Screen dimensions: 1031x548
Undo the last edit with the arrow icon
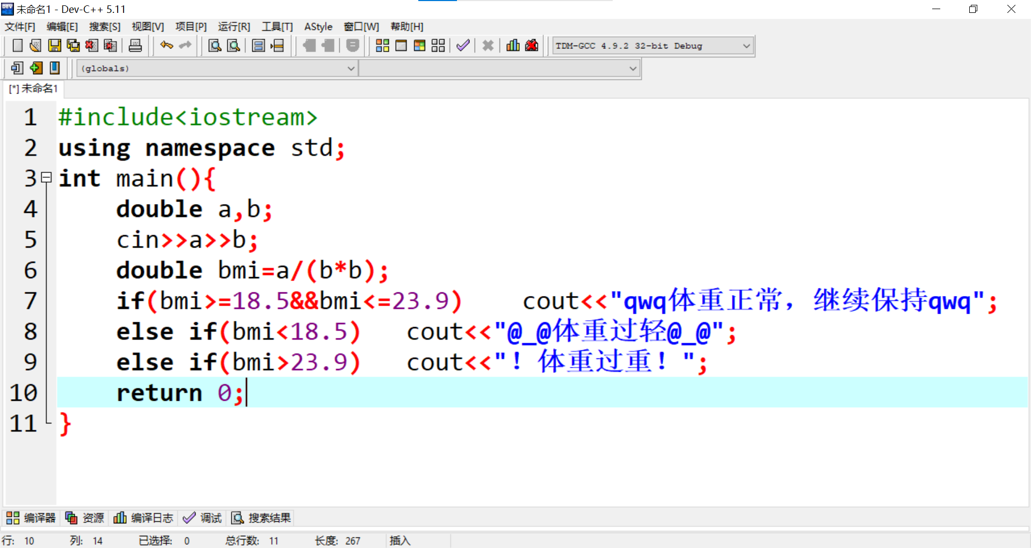(x=166, y=46)
